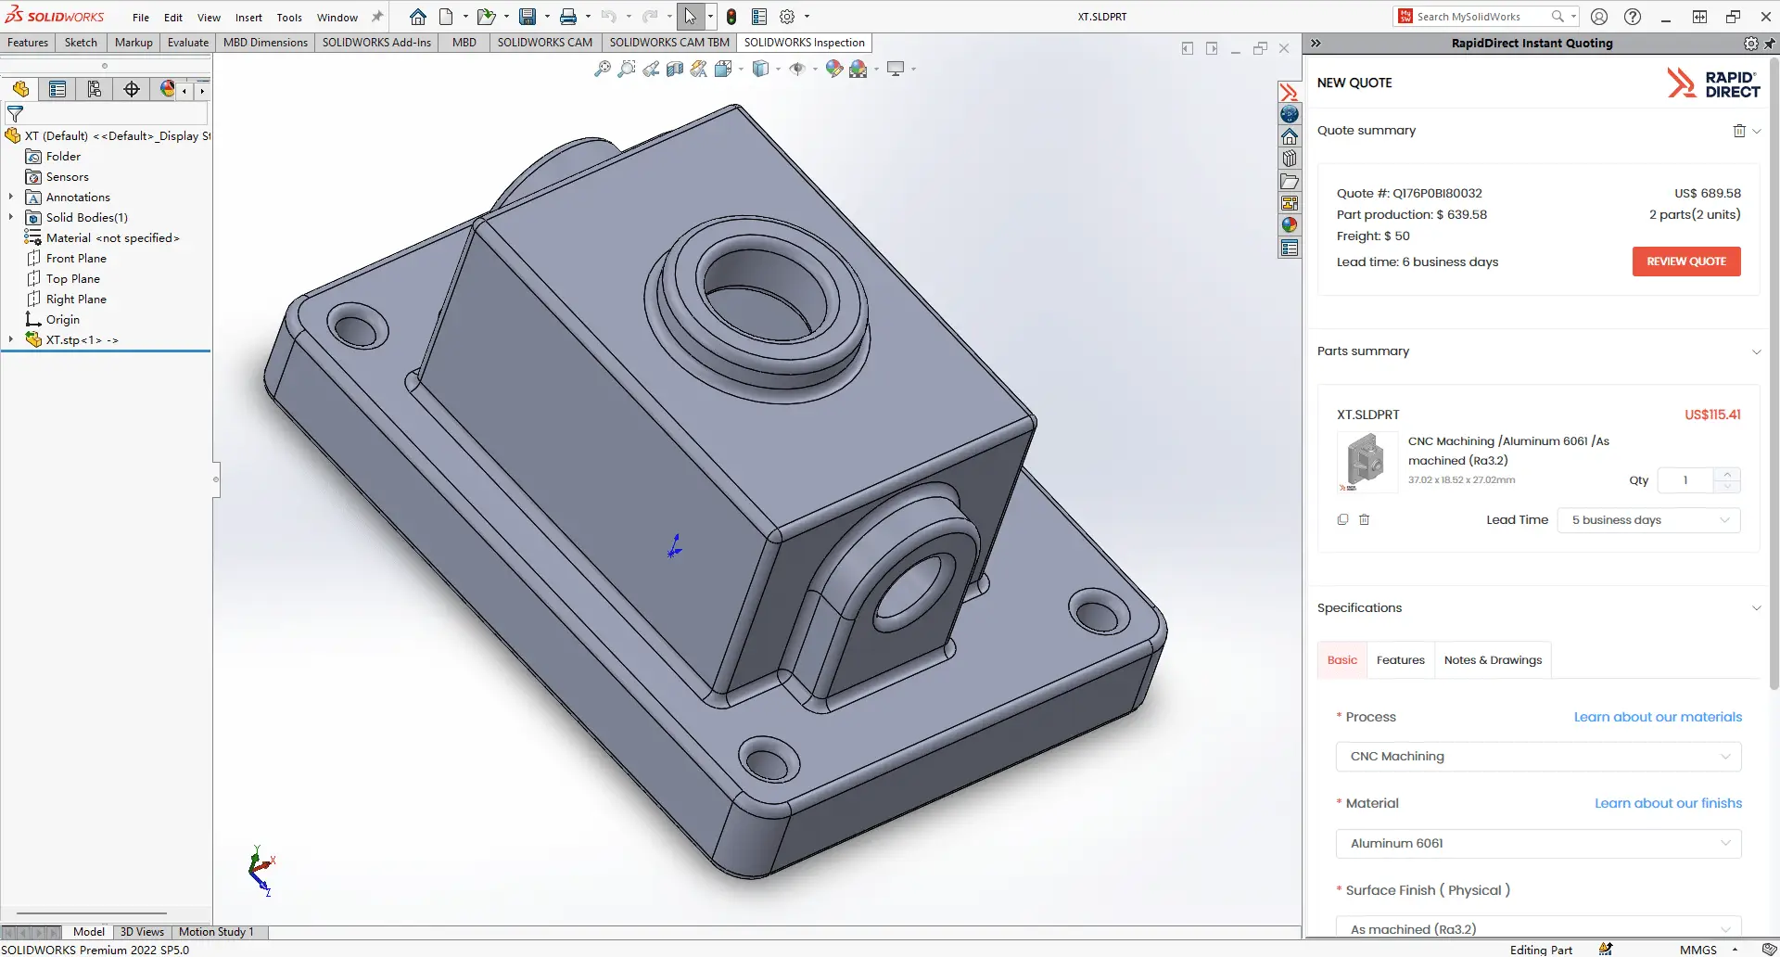Open View Palette task pane tab
The width and height of the screenshot is (1780, 957).
1290,203
